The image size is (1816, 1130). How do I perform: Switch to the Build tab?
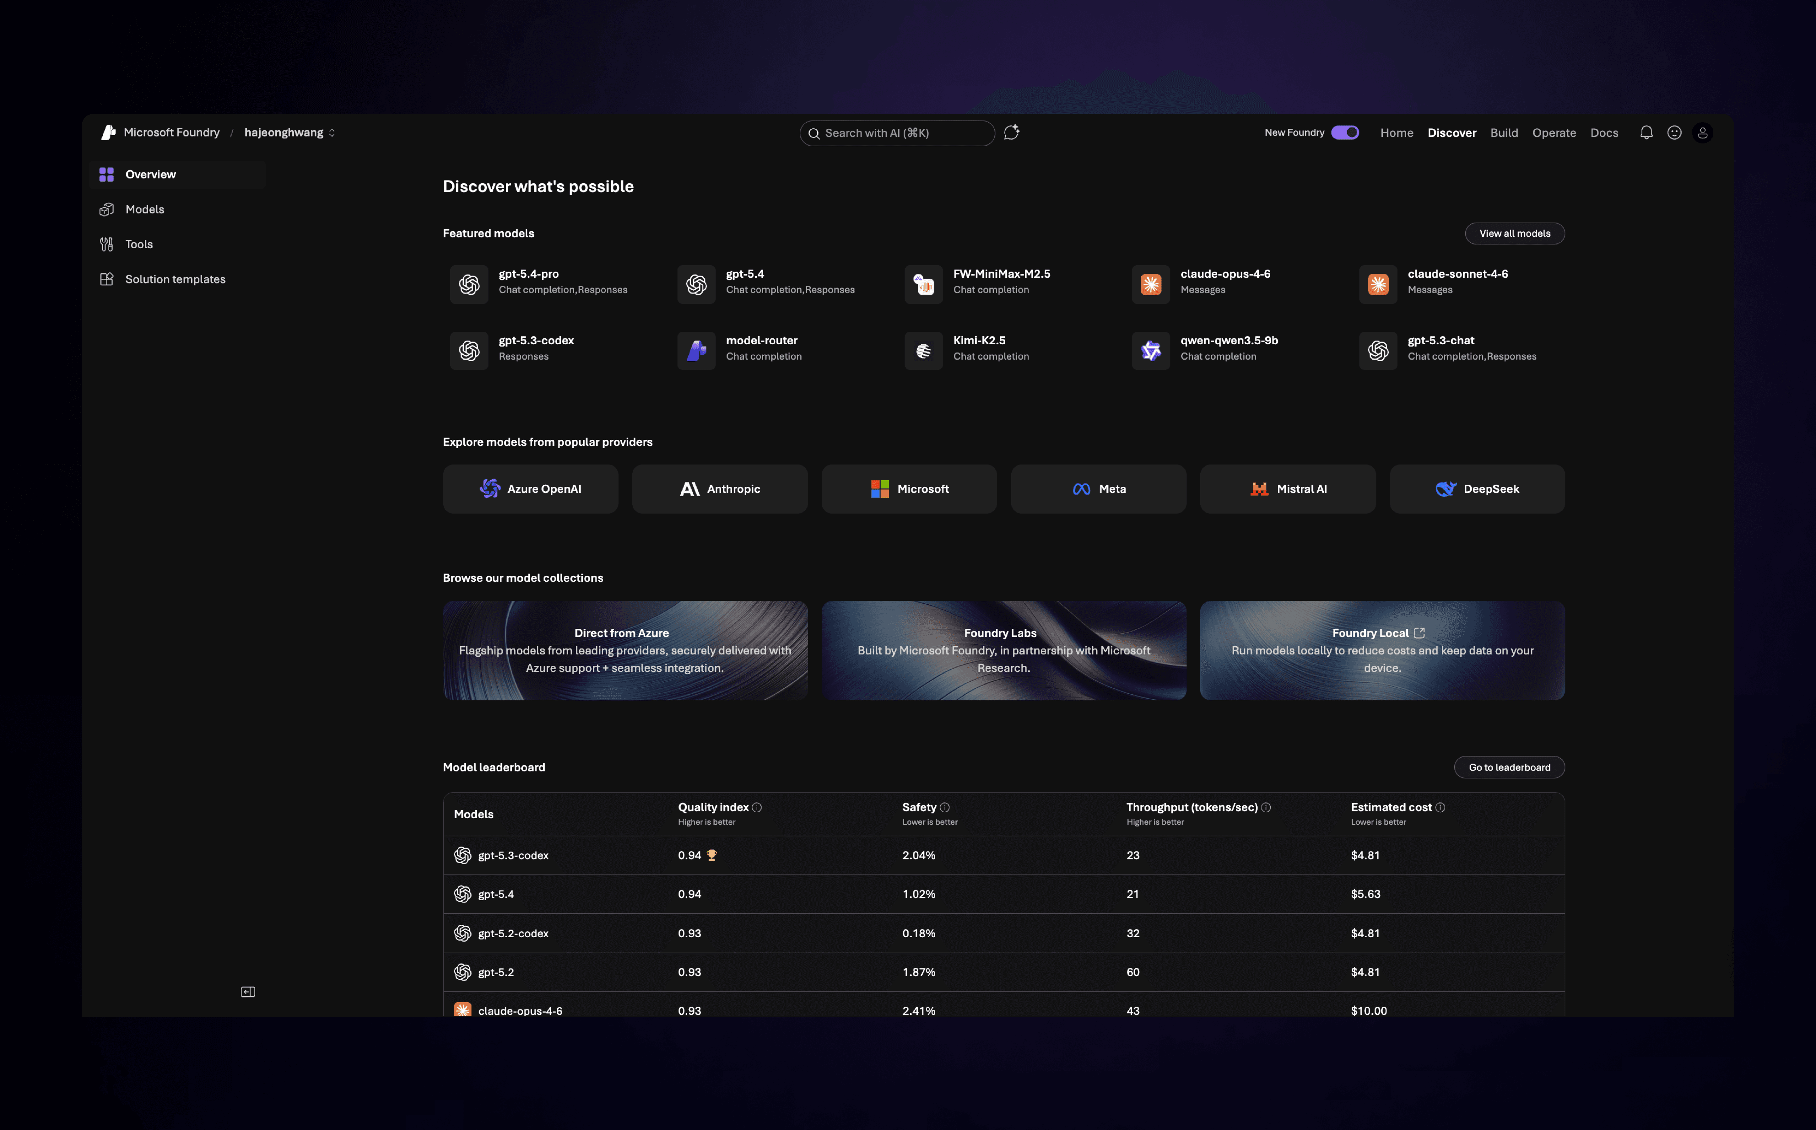[1504, 132]
